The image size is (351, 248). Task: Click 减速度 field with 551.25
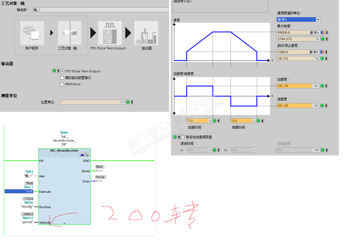[x=298, y=106]
